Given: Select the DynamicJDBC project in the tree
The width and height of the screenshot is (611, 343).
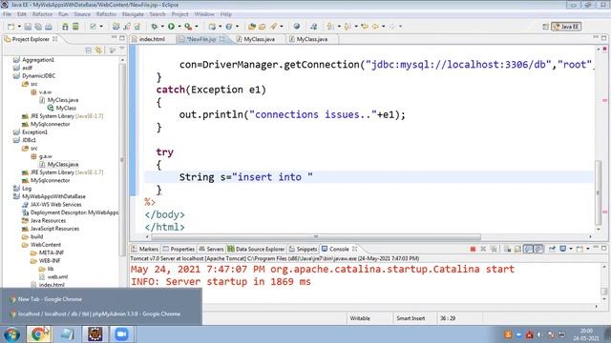Looking at the screenshot, I should pyautogui.click(x=38, y=76).
